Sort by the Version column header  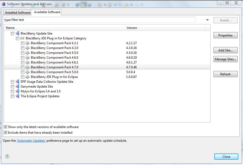(x=165, y=28)
